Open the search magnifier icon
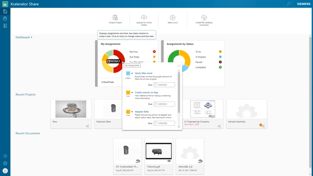The image size is (313, 176). 289,4
